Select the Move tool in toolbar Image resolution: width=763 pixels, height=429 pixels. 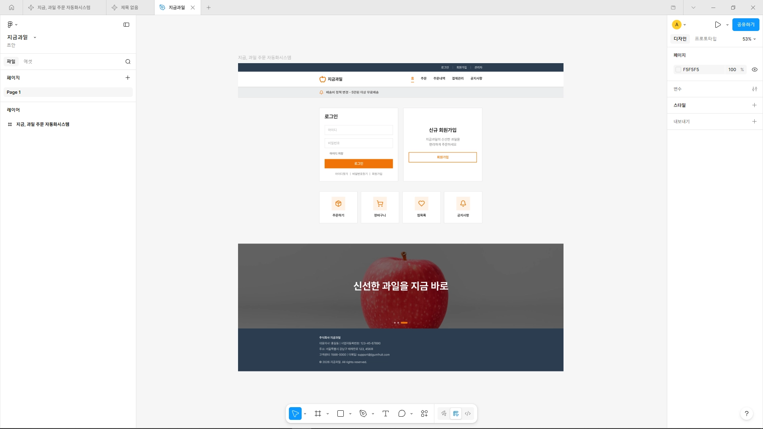pos(295,414)
